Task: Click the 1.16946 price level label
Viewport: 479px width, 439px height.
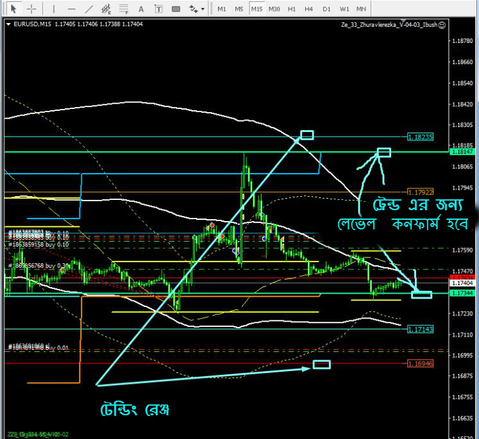Action: coord(421,363)
